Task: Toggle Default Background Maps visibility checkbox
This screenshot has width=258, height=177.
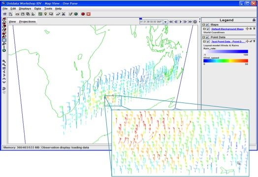Action: [x=208, y=29]
